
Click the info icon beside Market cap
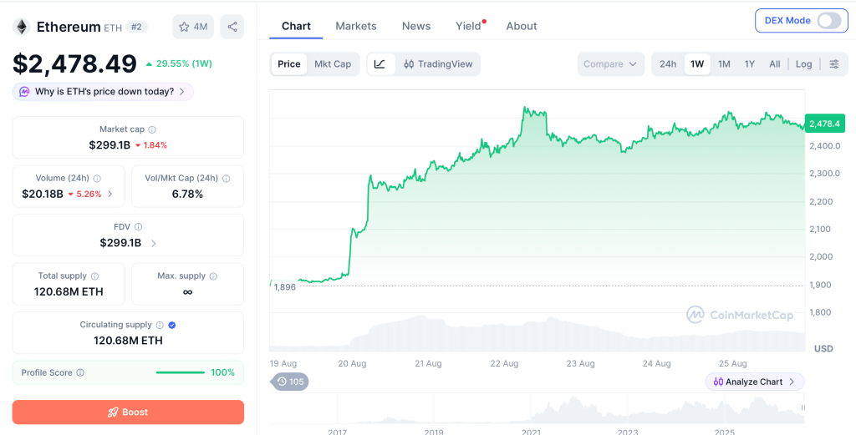152,129
